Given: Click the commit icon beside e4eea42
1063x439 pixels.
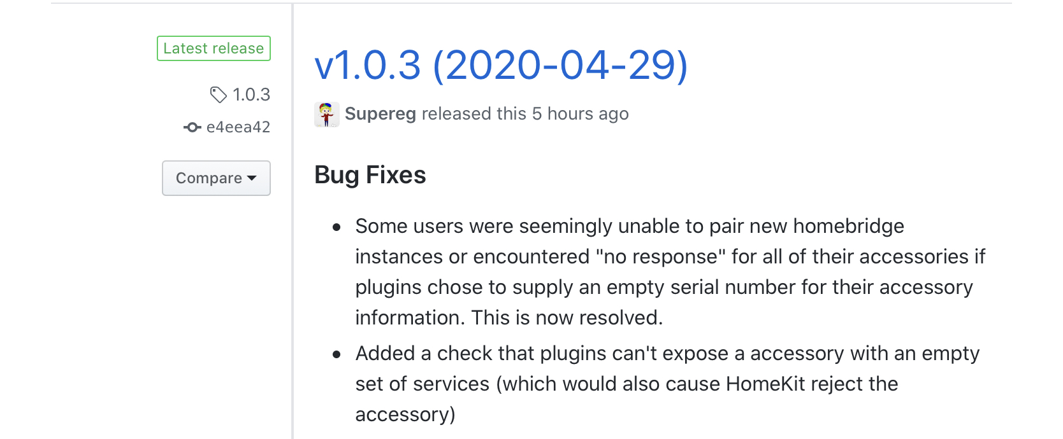Looking at the screenshot, I should 192,127.
